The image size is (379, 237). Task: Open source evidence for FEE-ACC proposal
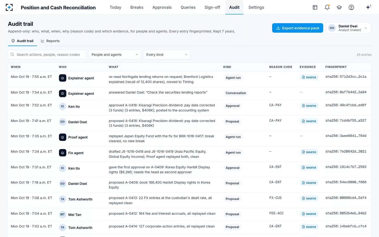[309, 214]
